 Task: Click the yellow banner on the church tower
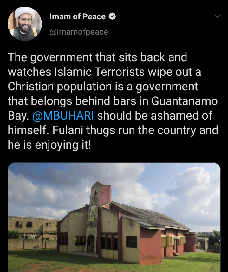click(92, 213)
